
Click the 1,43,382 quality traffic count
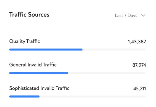click(137, 42)
